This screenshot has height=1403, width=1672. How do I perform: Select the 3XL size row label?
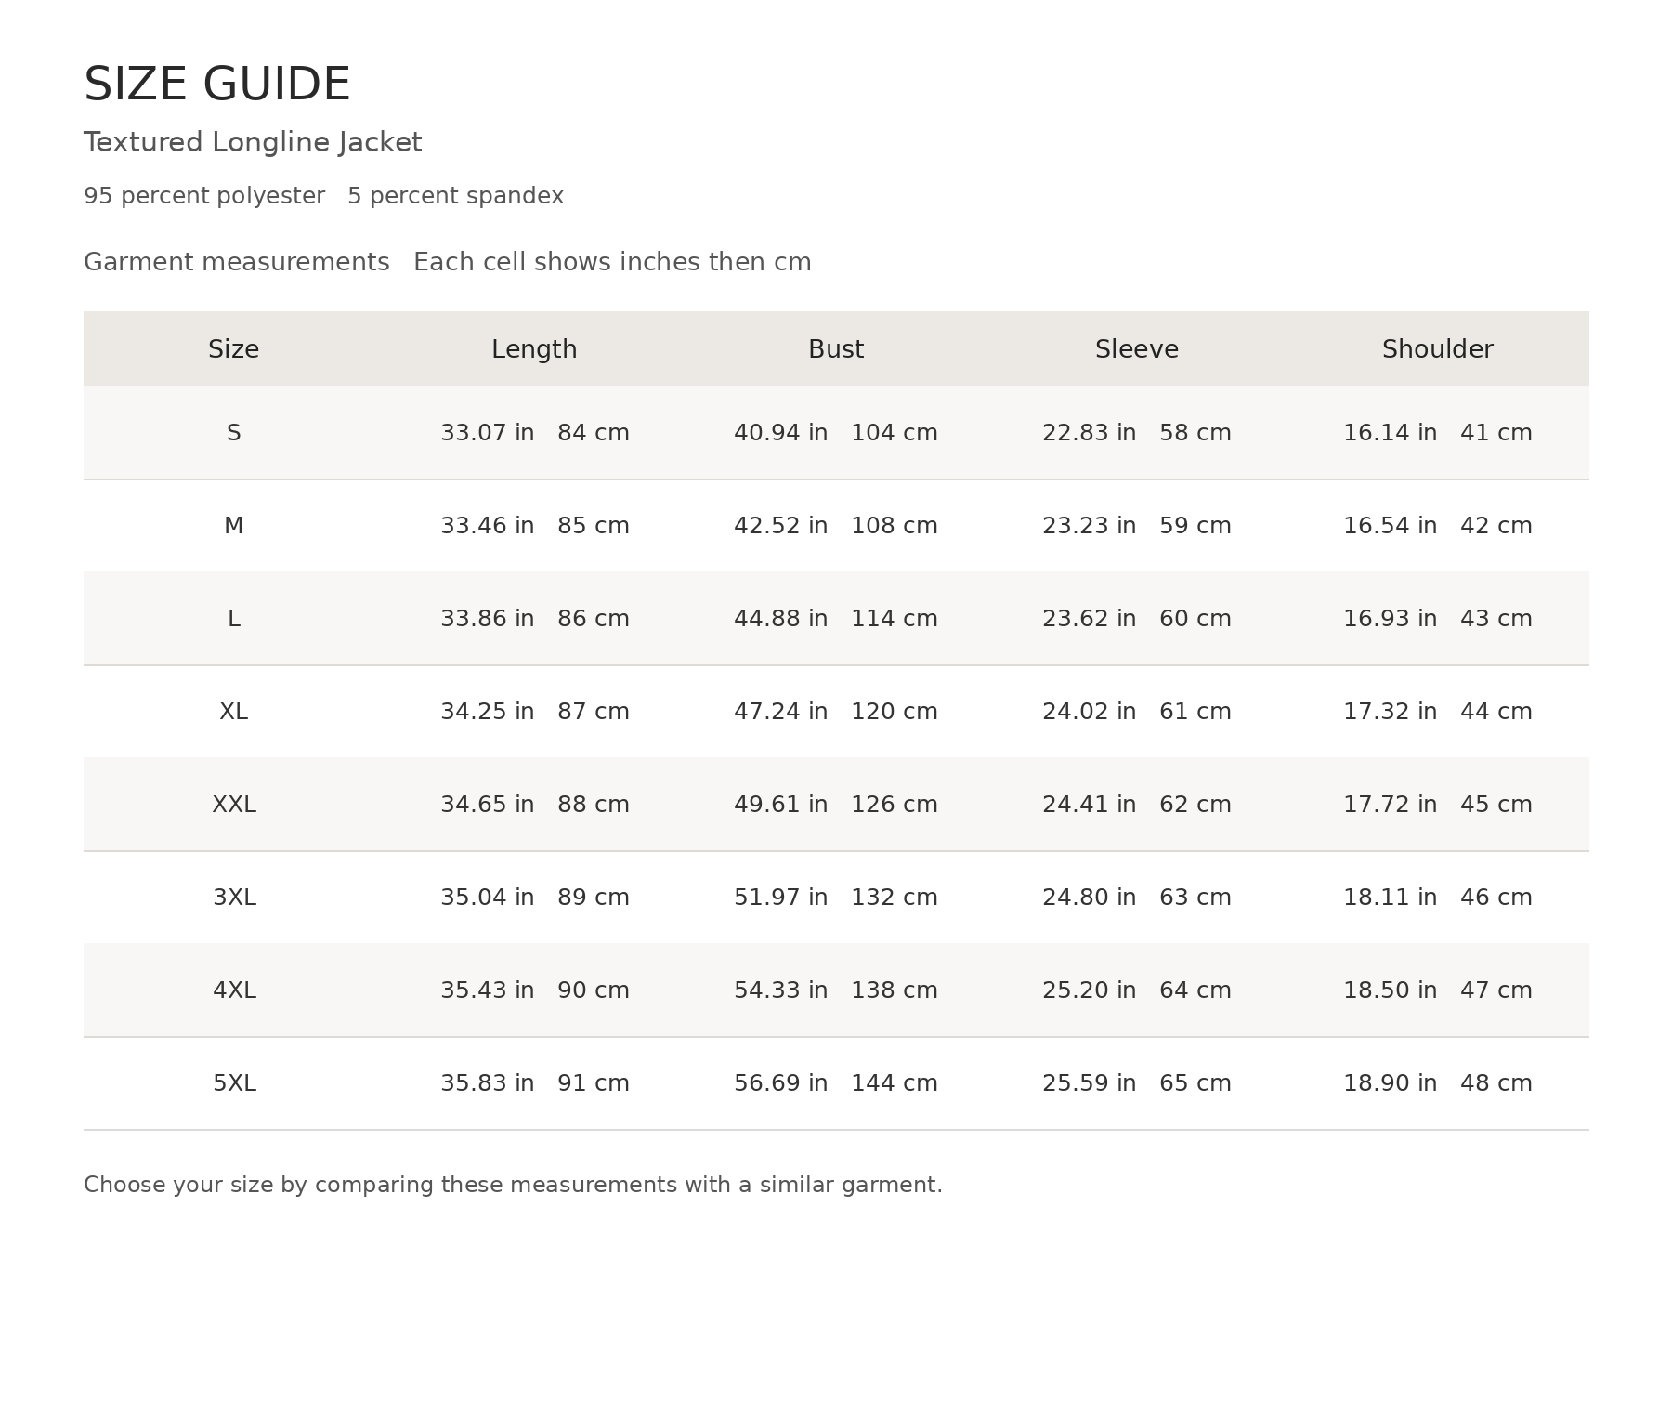[x=234, y=898]
